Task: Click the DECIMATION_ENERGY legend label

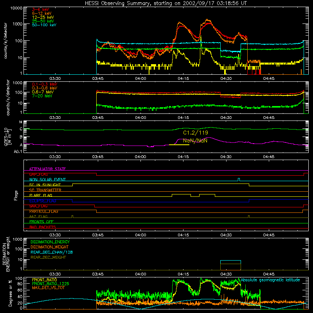Action: 50,242
